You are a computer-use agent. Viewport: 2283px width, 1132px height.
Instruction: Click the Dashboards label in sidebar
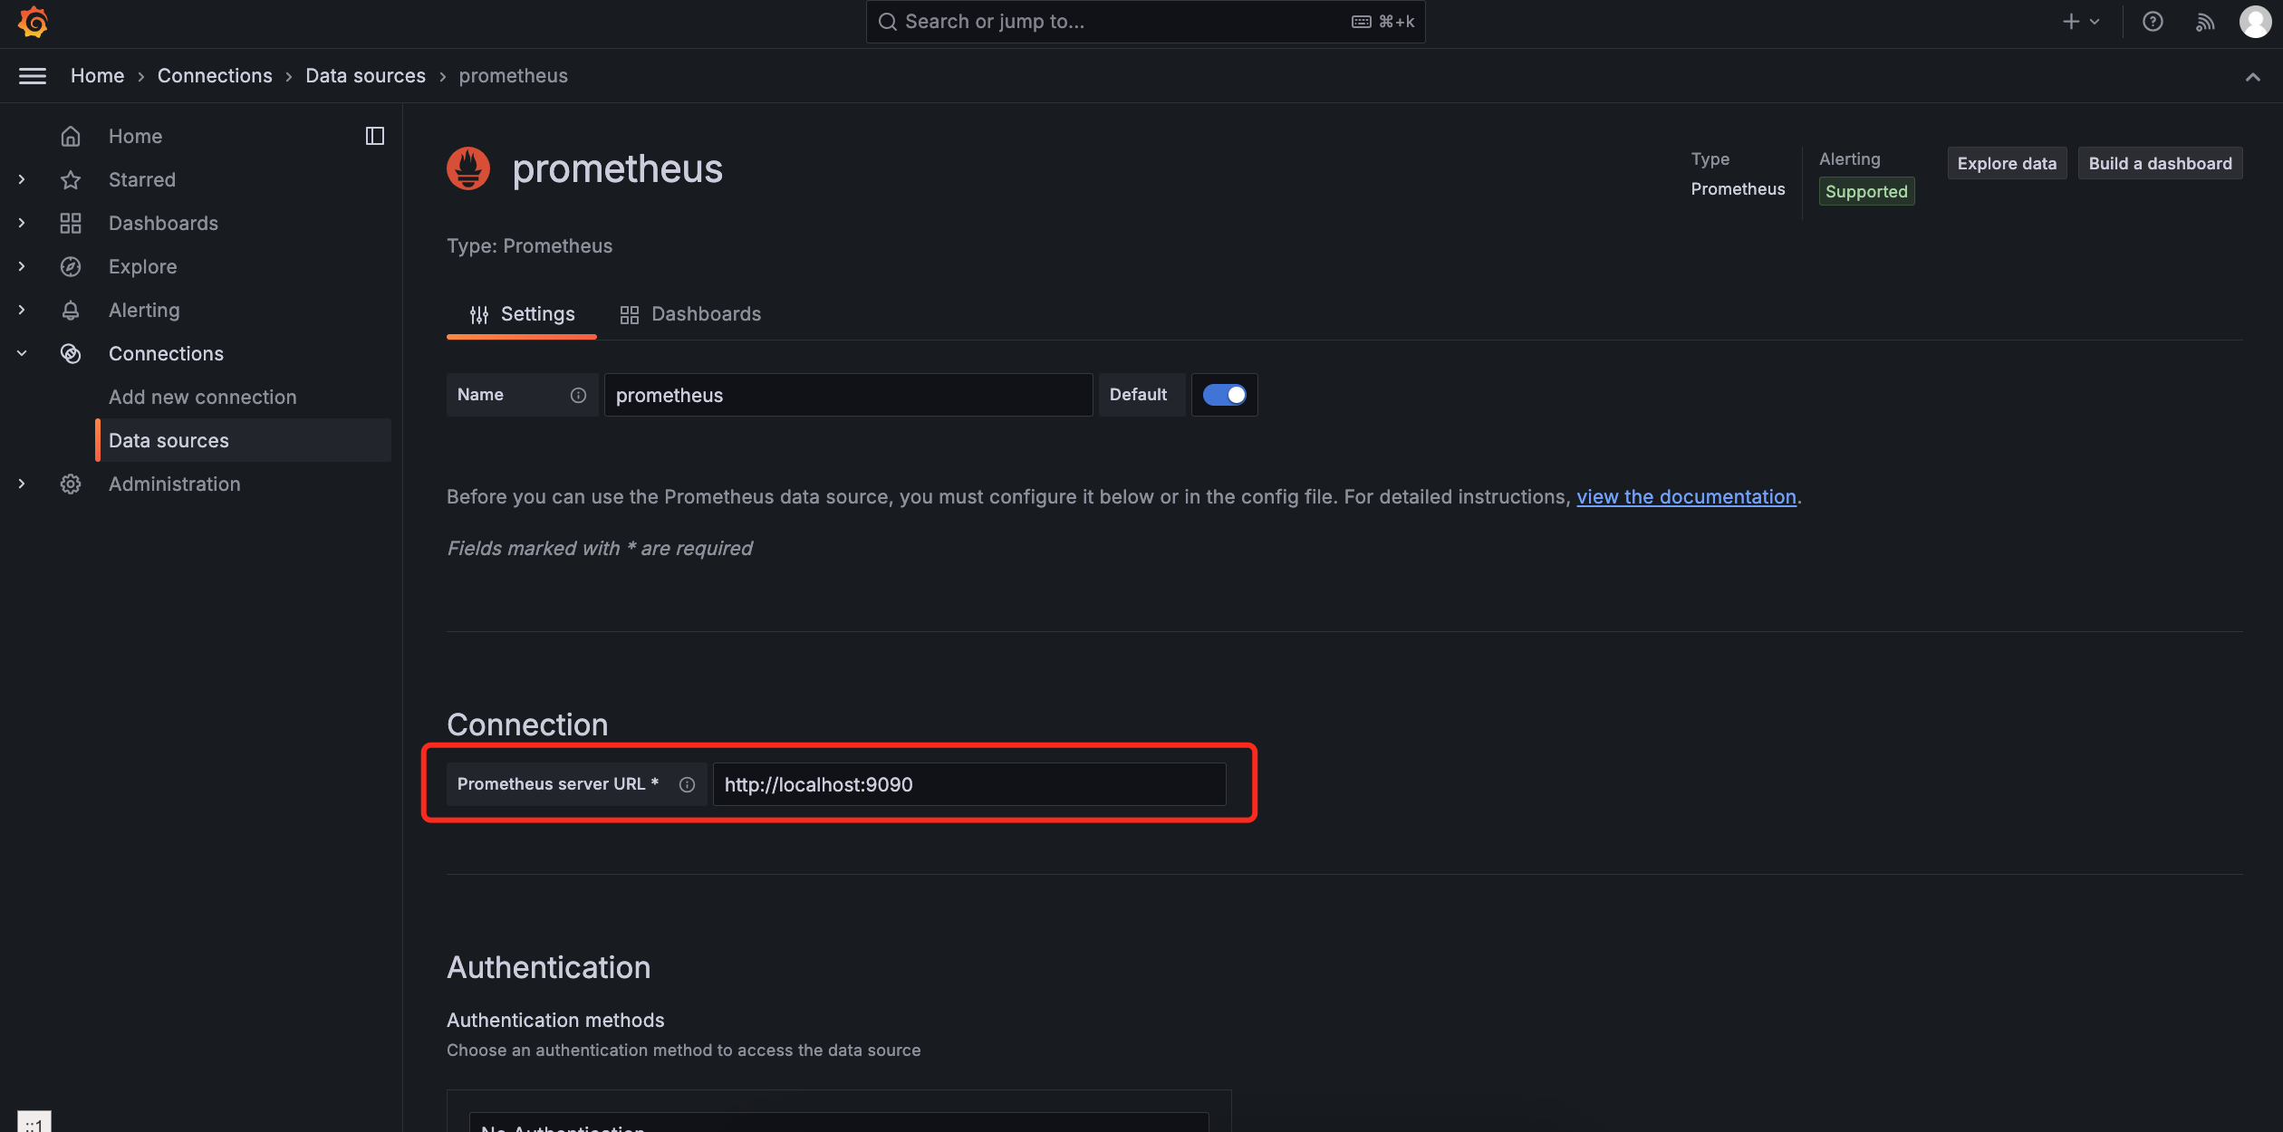tap(163, 224)
